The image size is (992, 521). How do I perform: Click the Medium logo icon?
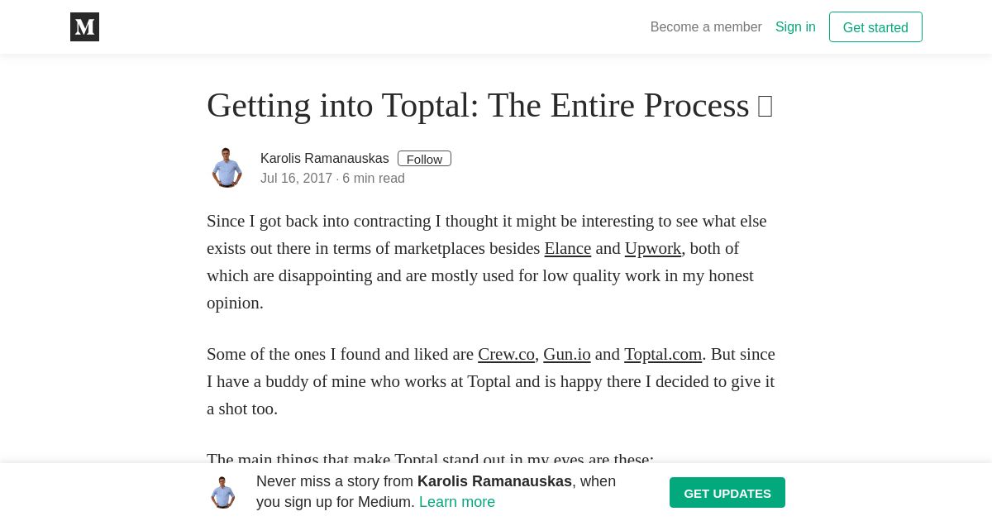coord(84,26)
